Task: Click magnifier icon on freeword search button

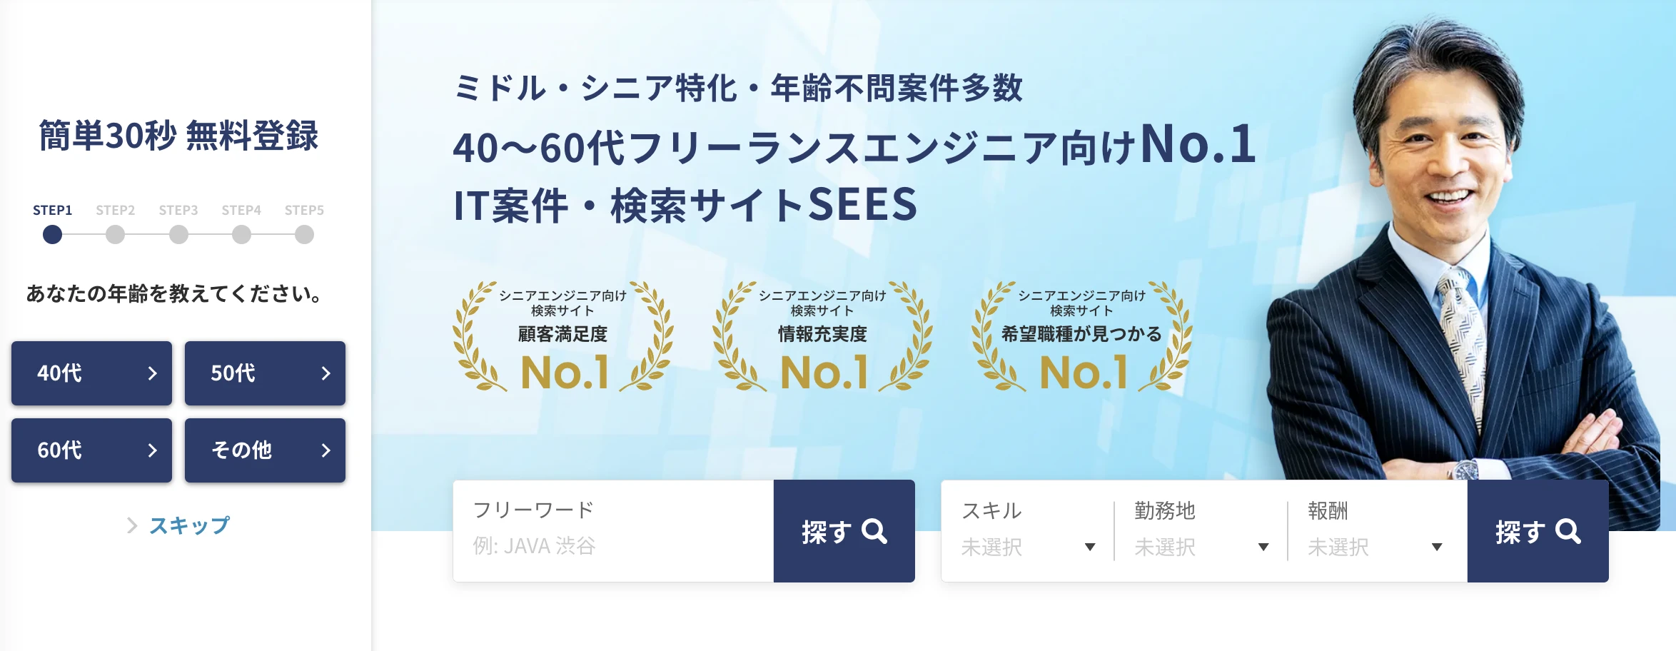Action: [x=874, y=532]
